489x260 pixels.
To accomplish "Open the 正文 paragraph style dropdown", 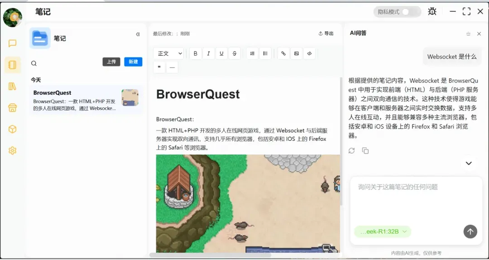I will point(169,53).
